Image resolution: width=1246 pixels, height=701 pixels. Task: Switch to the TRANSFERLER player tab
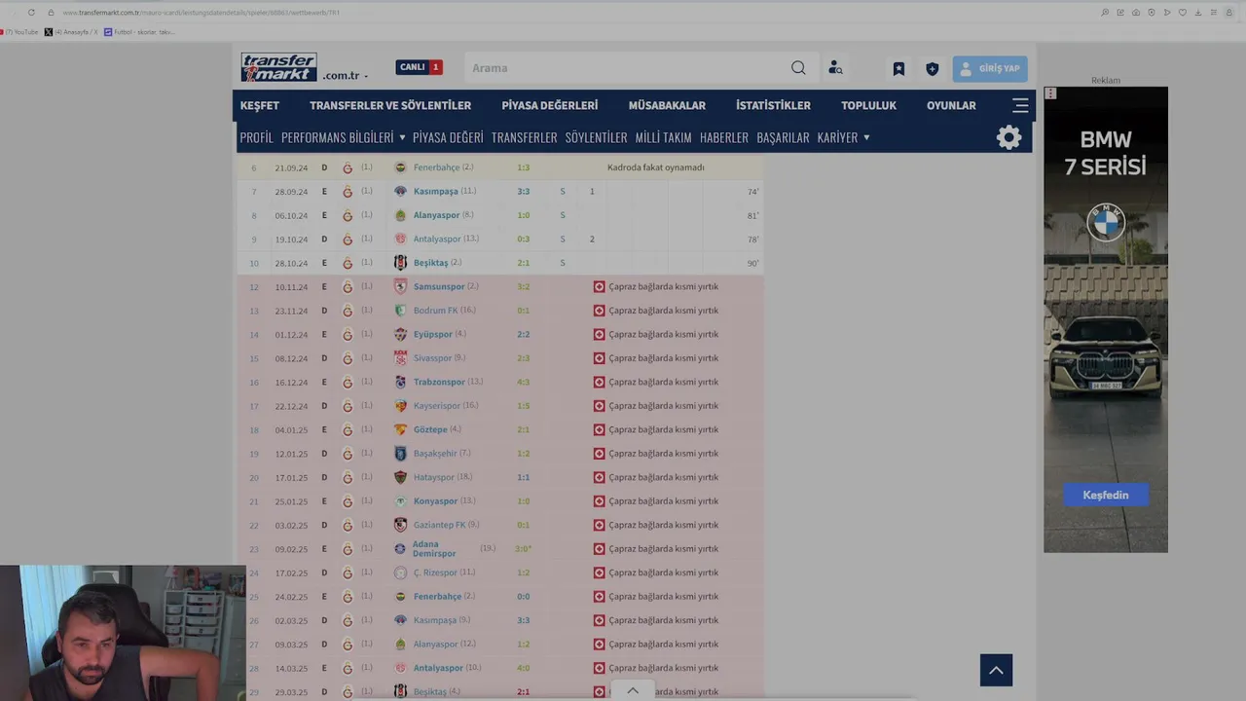click(x=524, y=137)
